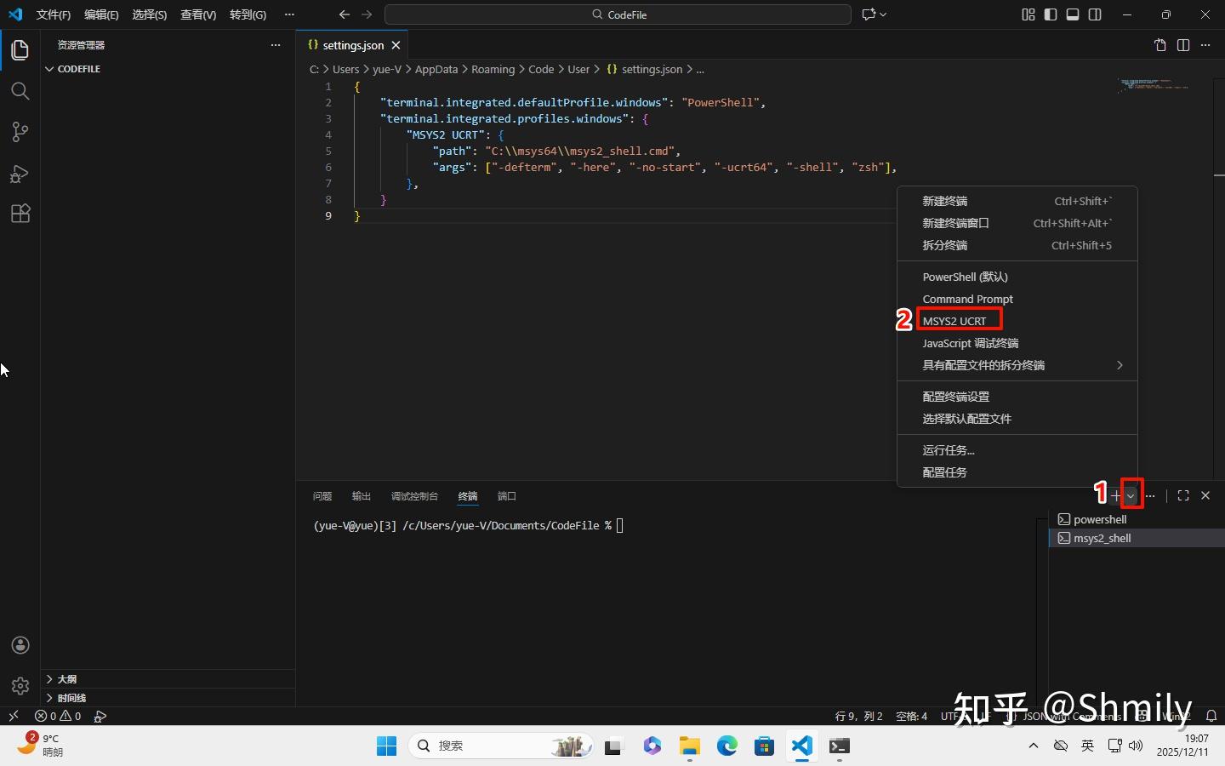Viewport: 1225px width, 766px height.
Task: Open the 选择(S) menu
Action: pos(150,14)
